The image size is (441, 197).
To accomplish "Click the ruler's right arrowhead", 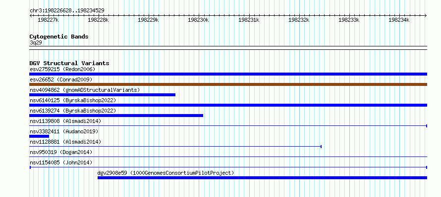I will coord(426,15).
